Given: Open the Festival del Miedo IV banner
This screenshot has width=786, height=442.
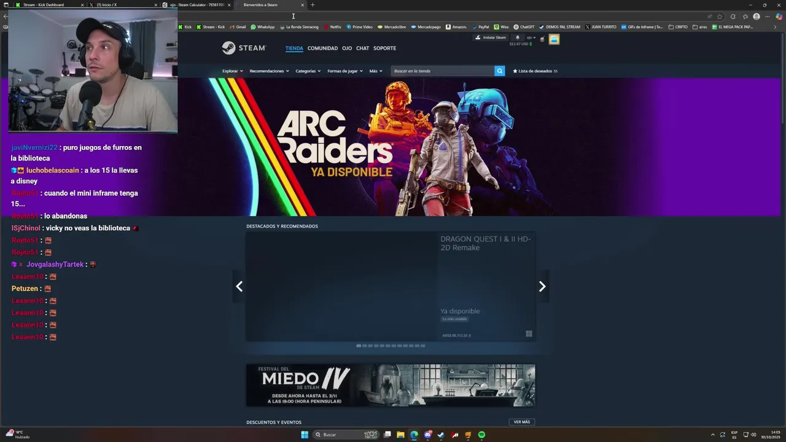Looking at the screenshot, I should (x=391, y=386).
